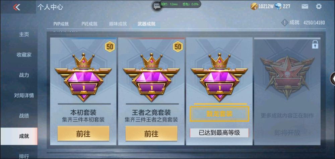Open the chat bubble icon
Screen dimensions: 335x159
click(157, 6)
